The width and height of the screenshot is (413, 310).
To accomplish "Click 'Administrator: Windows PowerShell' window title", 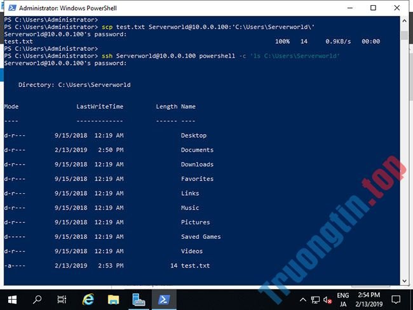I will coord(68,8).
